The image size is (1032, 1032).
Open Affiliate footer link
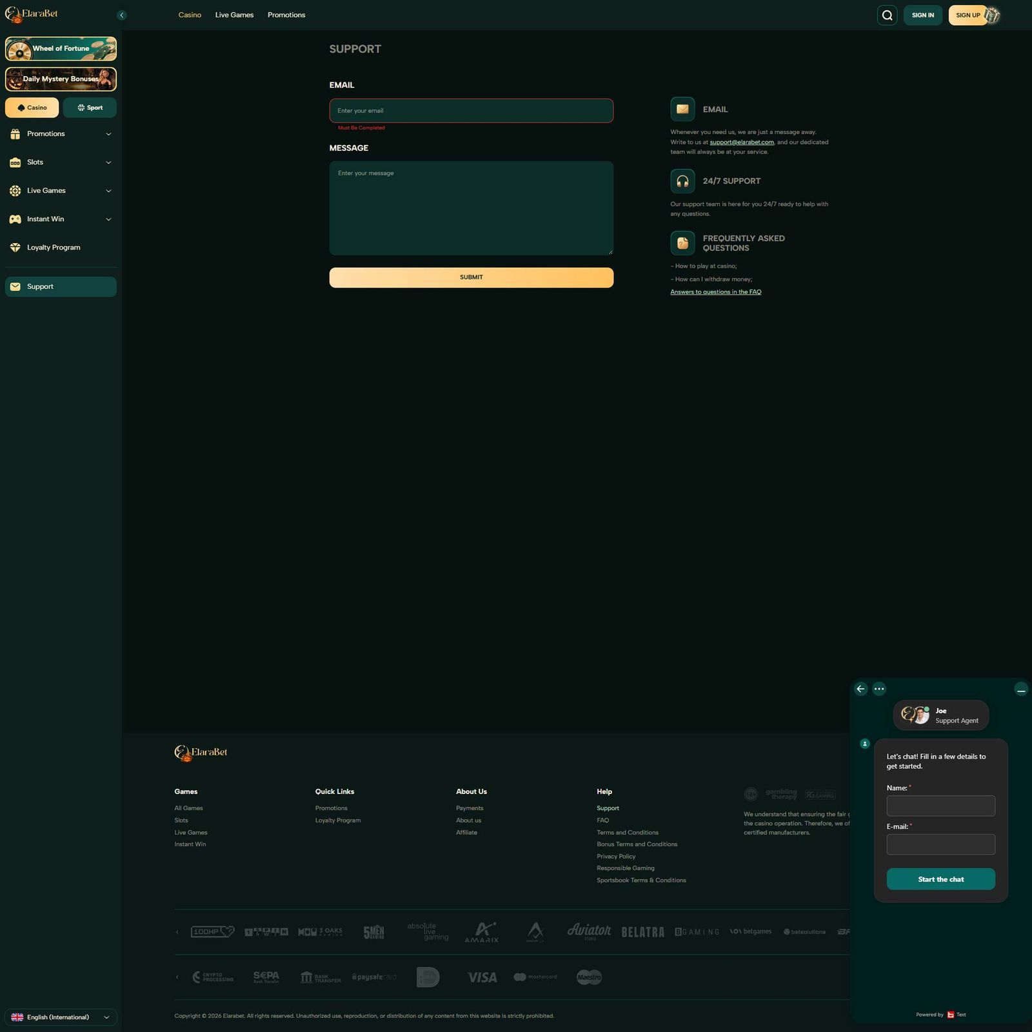pos(466,833)
